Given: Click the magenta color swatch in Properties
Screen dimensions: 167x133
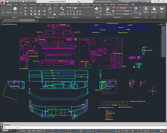Looking at the screenshot, I should click(118, 8).
